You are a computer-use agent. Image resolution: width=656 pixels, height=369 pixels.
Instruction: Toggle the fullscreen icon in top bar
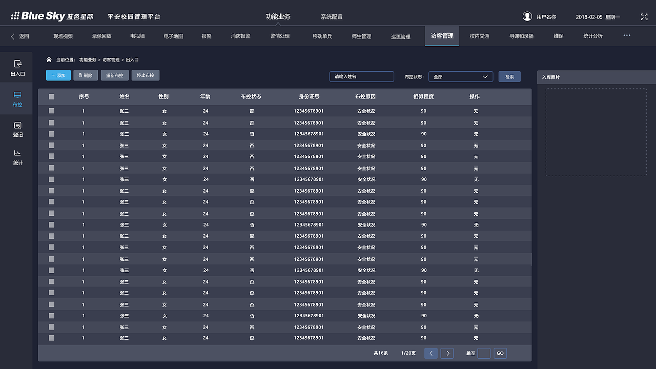(644, 17)
